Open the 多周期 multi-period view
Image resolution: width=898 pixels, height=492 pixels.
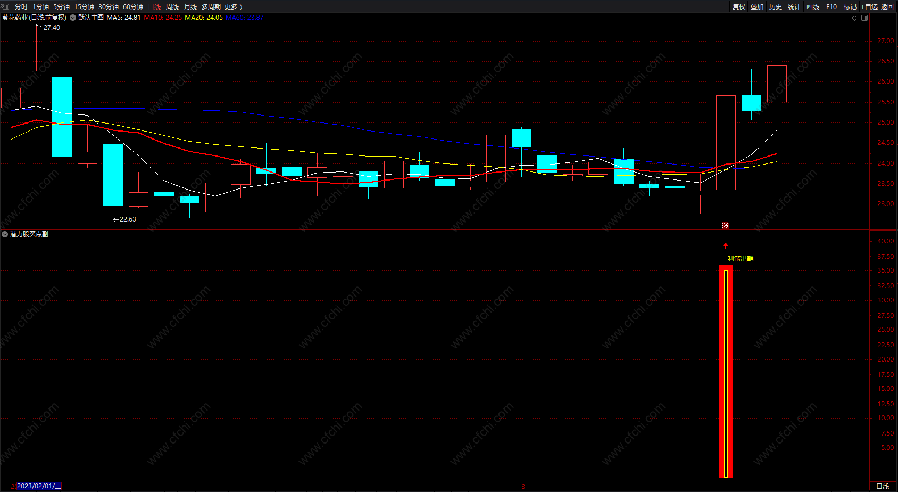click(211, 7)
